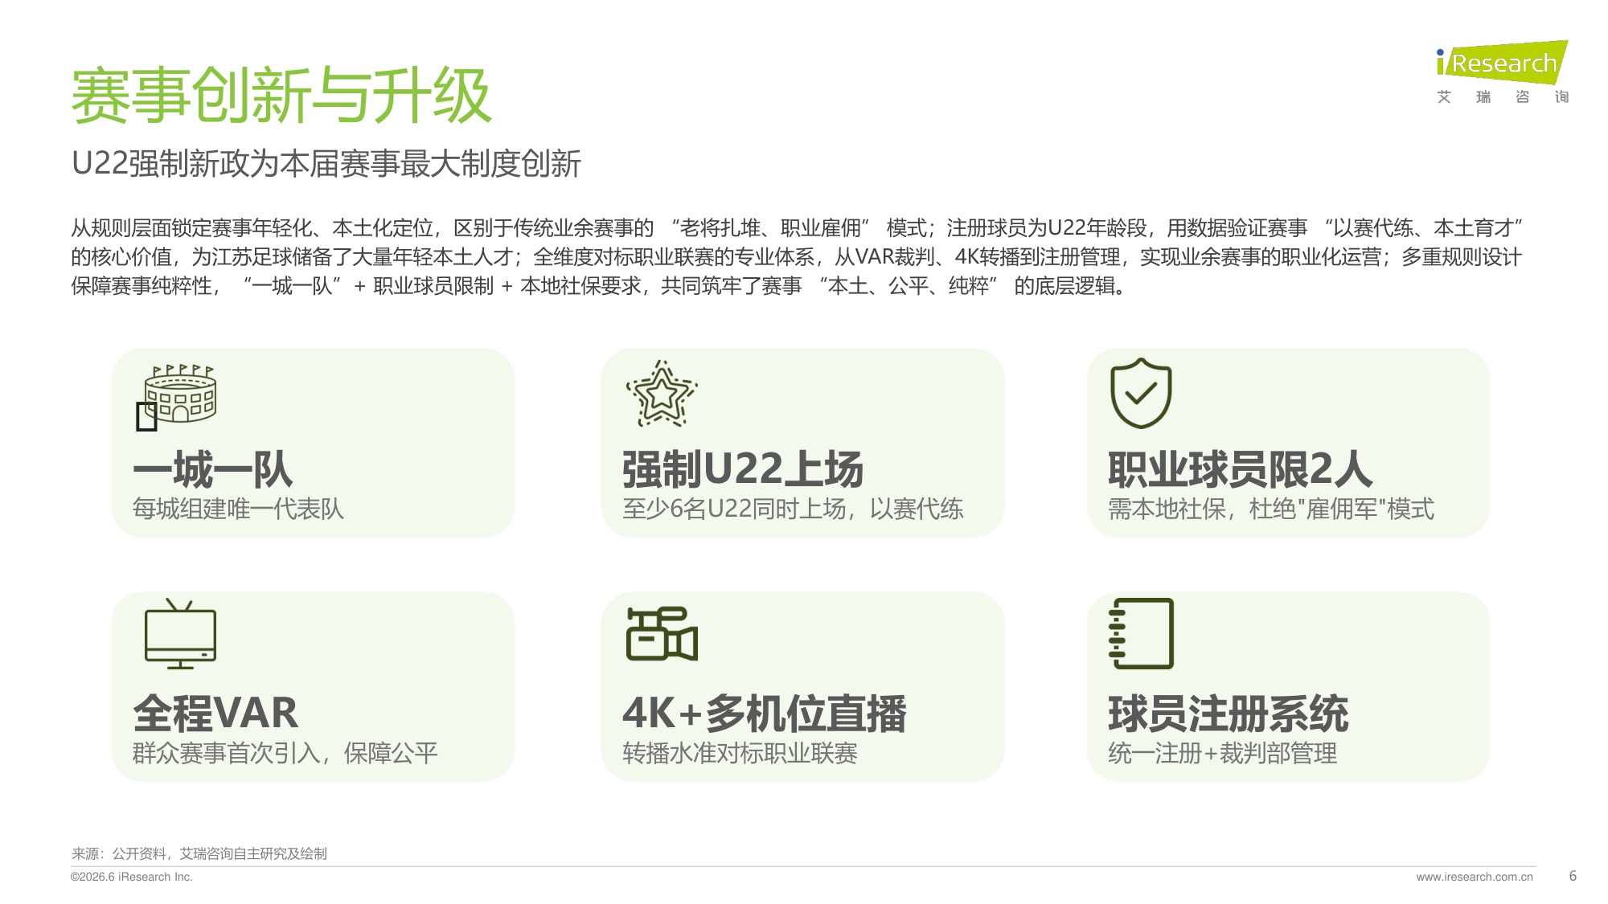Viewport: 1608px width, 904px height.
Task: Click the page number 6
Action: [1573, 876]
